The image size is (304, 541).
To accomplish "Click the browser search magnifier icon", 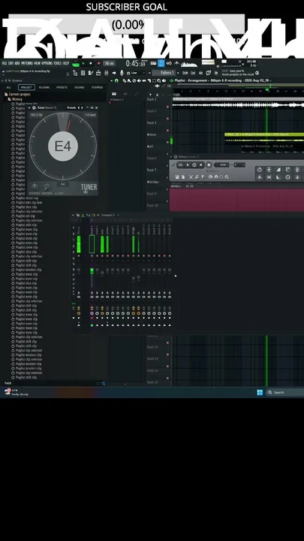I will click(104, 383).
